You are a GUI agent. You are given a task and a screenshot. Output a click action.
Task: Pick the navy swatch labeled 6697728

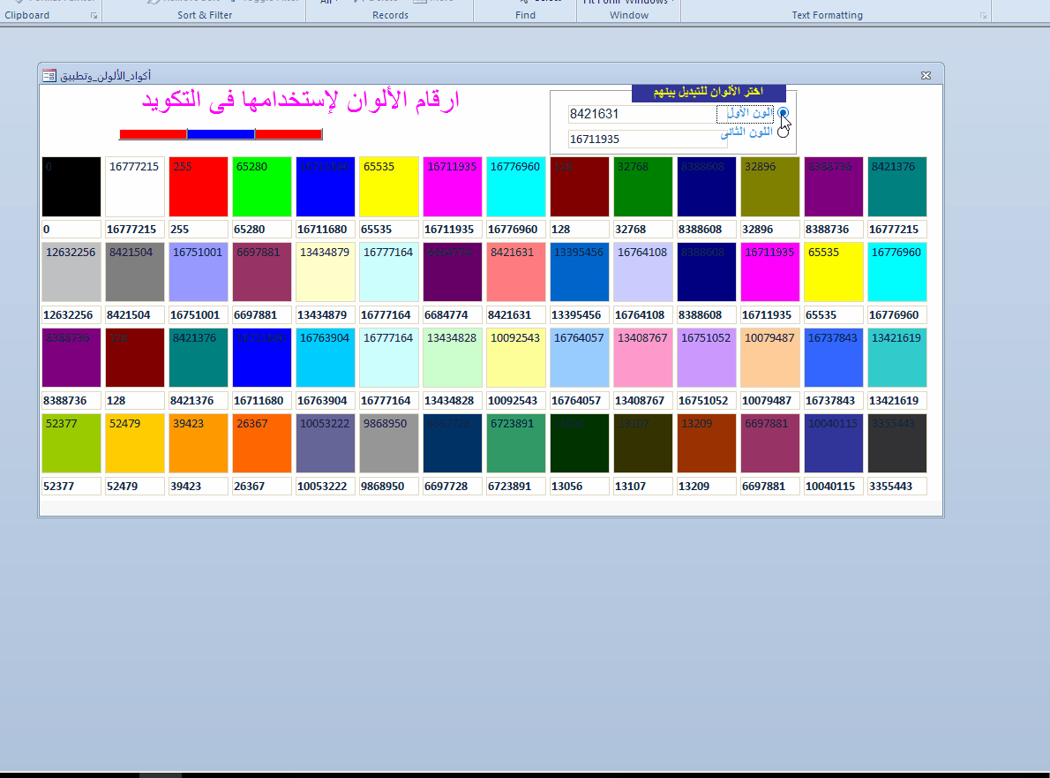pos(452,443)
